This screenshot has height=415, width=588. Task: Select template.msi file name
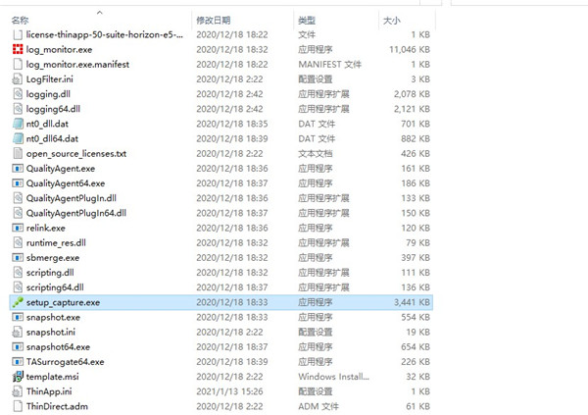tap(53, 377)
